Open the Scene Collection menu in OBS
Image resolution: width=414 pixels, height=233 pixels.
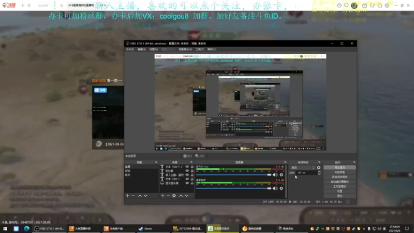(x=185, y=49)
